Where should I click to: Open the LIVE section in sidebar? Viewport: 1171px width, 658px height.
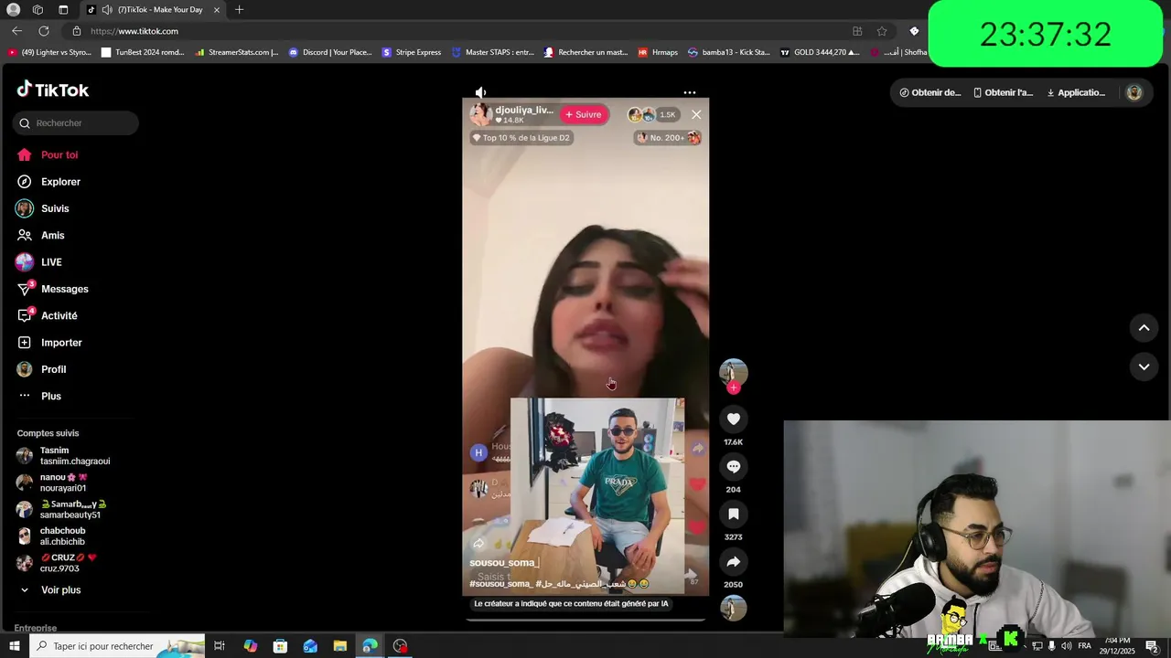tap(39, 262)
